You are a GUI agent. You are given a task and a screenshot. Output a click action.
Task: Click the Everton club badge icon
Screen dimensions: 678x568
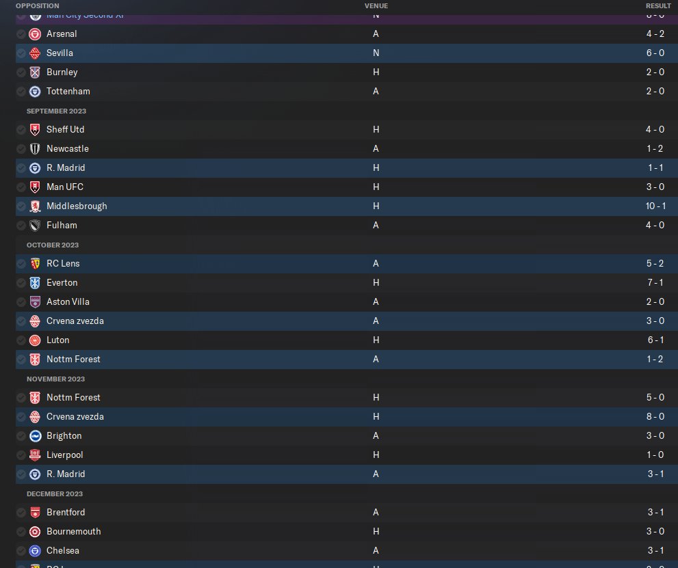pos(36,282)
